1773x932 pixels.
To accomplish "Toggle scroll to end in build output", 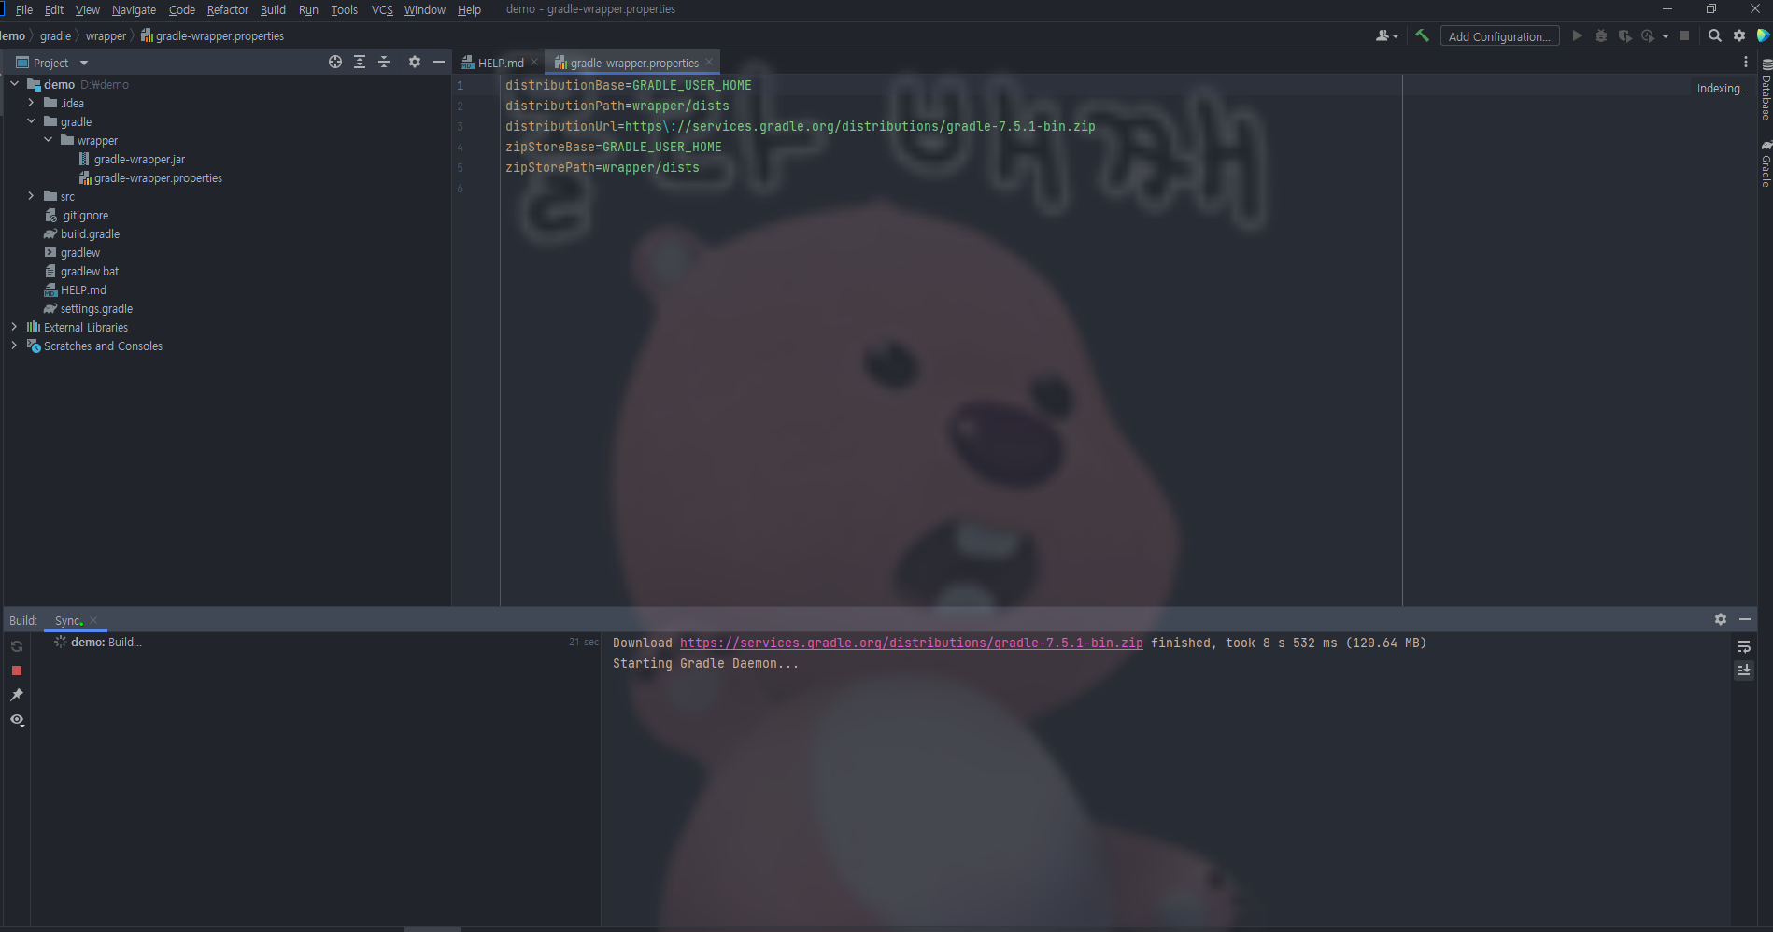I will (x=1744, y=671).
